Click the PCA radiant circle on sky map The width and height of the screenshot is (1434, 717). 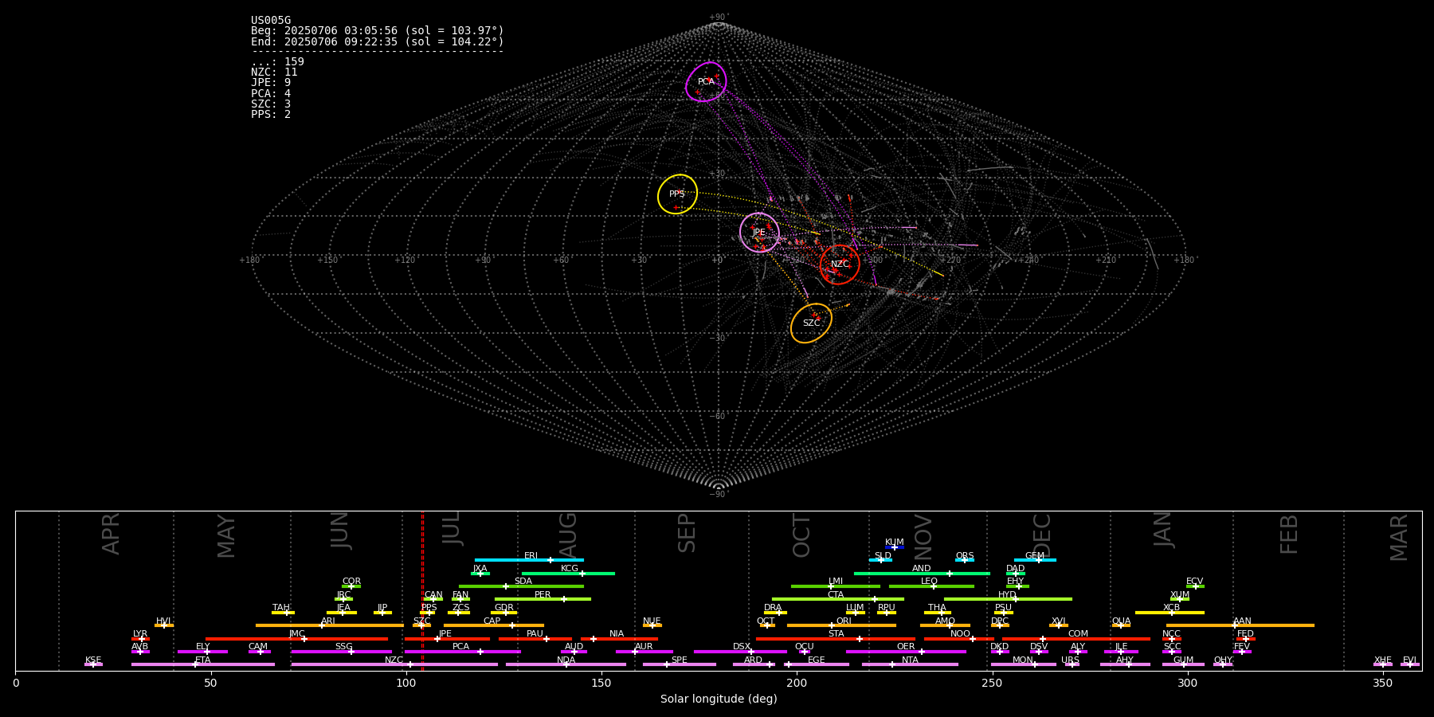706,82
